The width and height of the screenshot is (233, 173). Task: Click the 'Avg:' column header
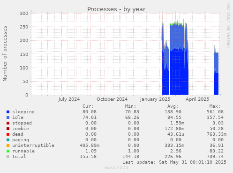click(x=173, y=106)
